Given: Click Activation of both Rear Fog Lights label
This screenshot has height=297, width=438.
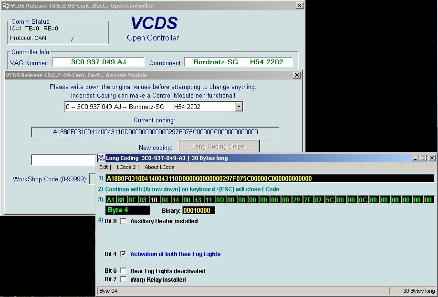Looking at the screenshot, I should (x=176, y=254).
